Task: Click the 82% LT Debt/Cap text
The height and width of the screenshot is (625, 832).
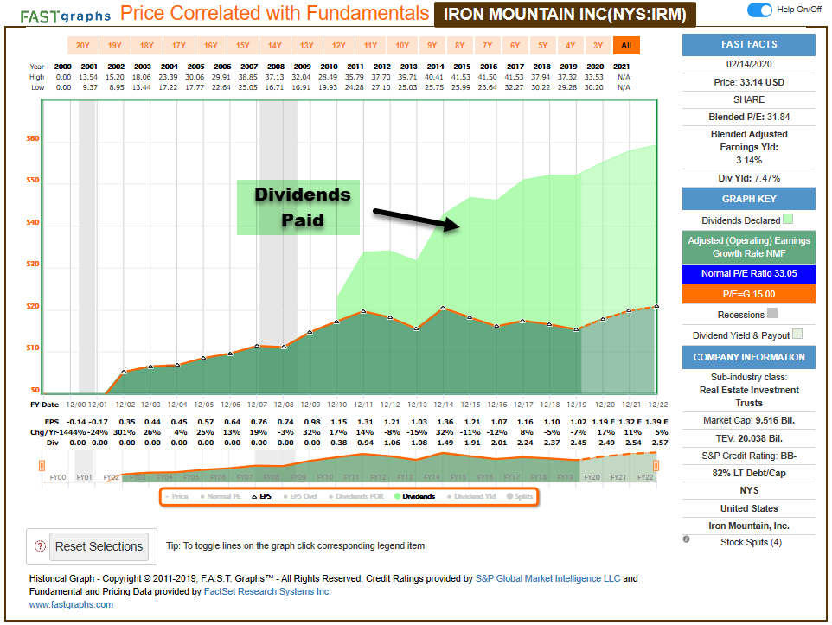Action: click(749, 473)
